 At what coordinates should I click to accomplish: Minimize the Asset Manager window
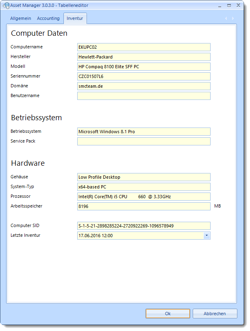point(220,6)
